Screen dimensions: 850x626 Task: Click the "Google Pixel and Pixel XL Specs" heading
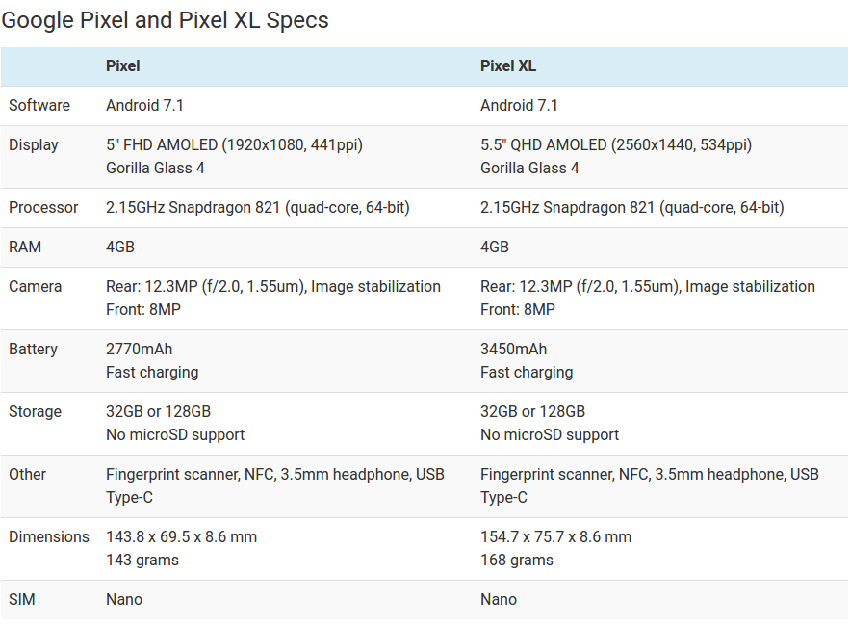click(x=165, y=20)
